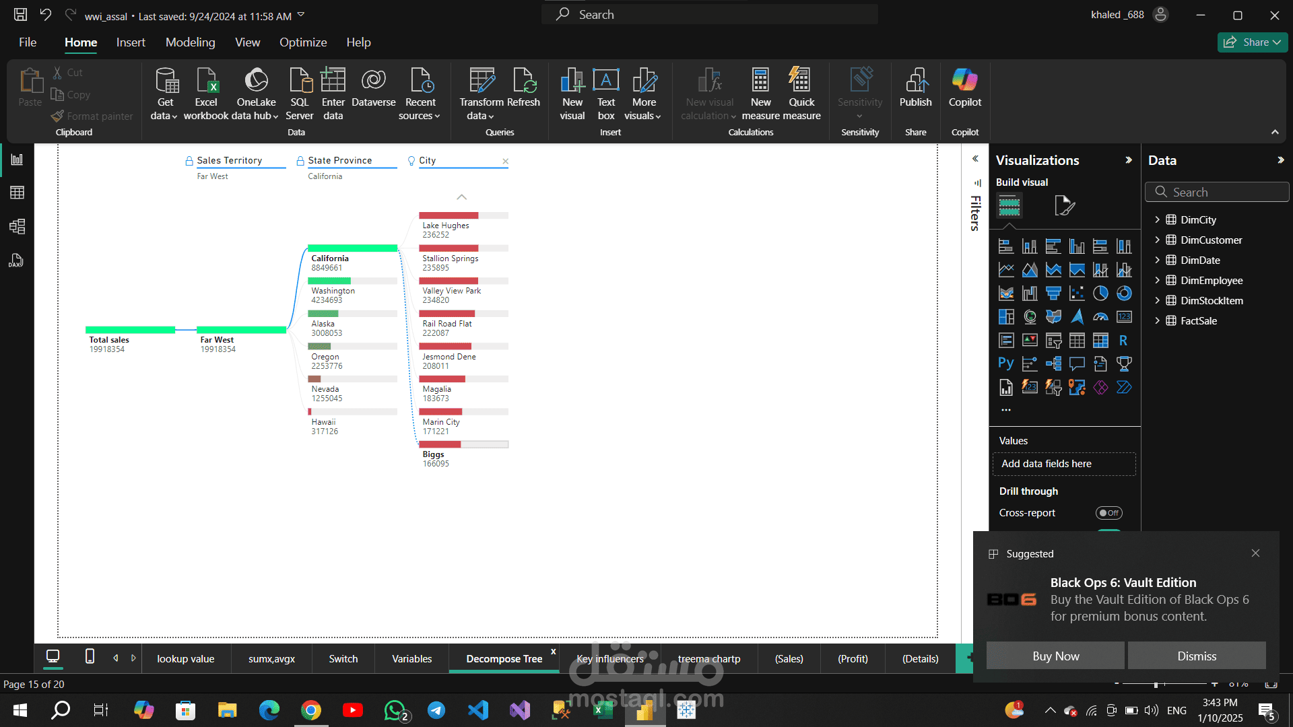Choose the Donut chart visual
Image resolution: width=1293 pixels, height=727 pixels.
1124,293
